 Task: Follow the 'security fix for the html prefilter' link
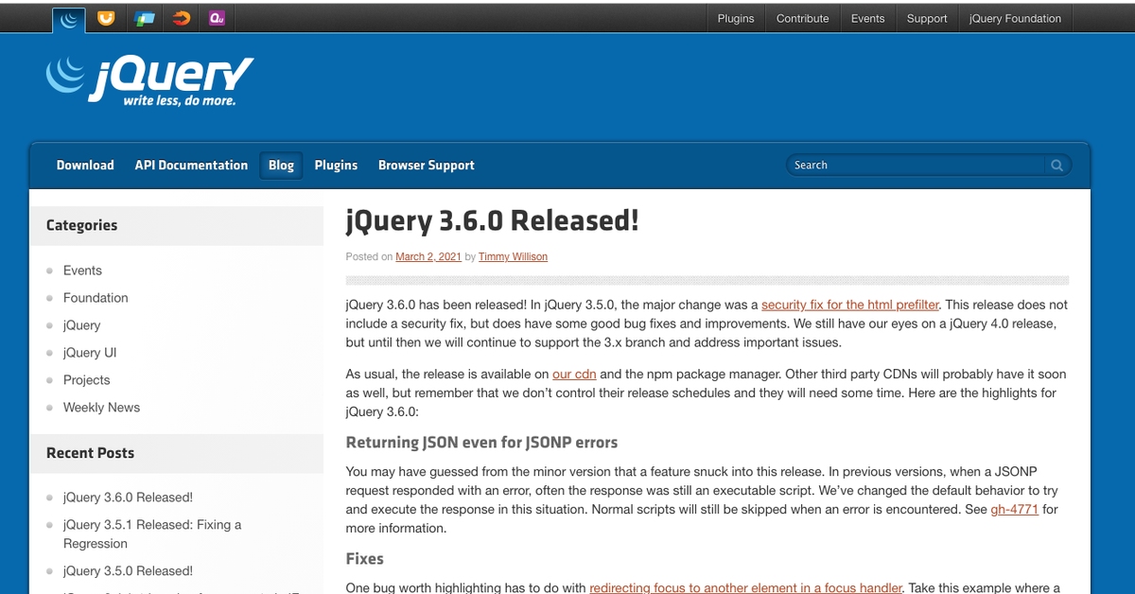849,305
